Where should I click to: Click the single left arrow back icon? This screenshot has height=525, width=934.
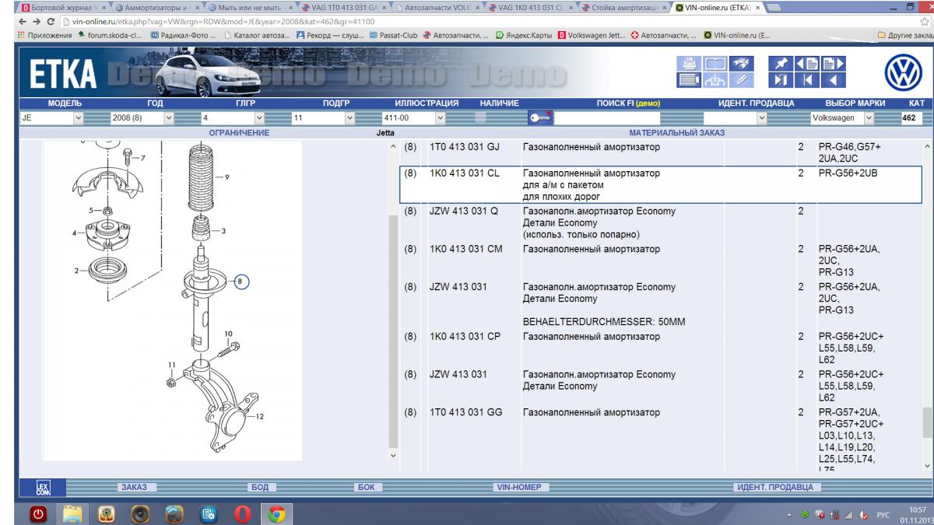pos(834,80)
